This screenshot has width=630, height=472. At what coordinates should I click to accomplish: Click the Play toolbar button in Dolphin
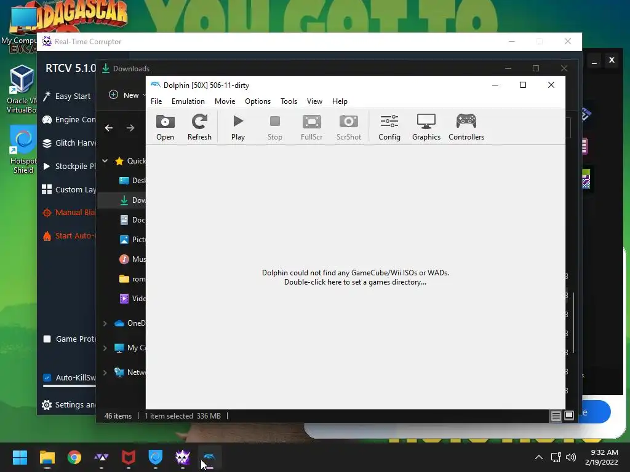point(238,128)
